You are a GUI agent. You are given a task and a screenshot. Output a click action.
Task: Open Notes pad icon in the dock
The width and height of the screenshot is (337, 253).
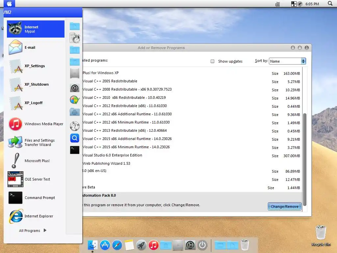coord(129,245)
